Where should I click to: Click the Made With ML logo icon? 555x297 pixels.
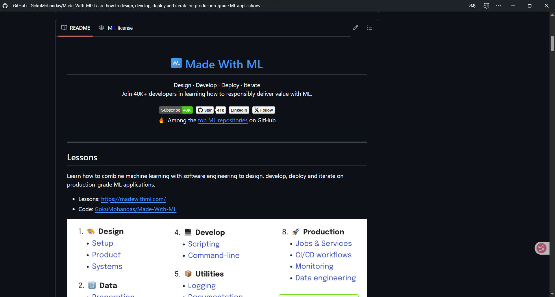click(176, 63)
